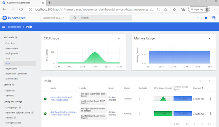This screenshot has height=127, width=219.
Task: Open actions menu for dashboard-metrics-scraper pod
Action: point(211,113)
